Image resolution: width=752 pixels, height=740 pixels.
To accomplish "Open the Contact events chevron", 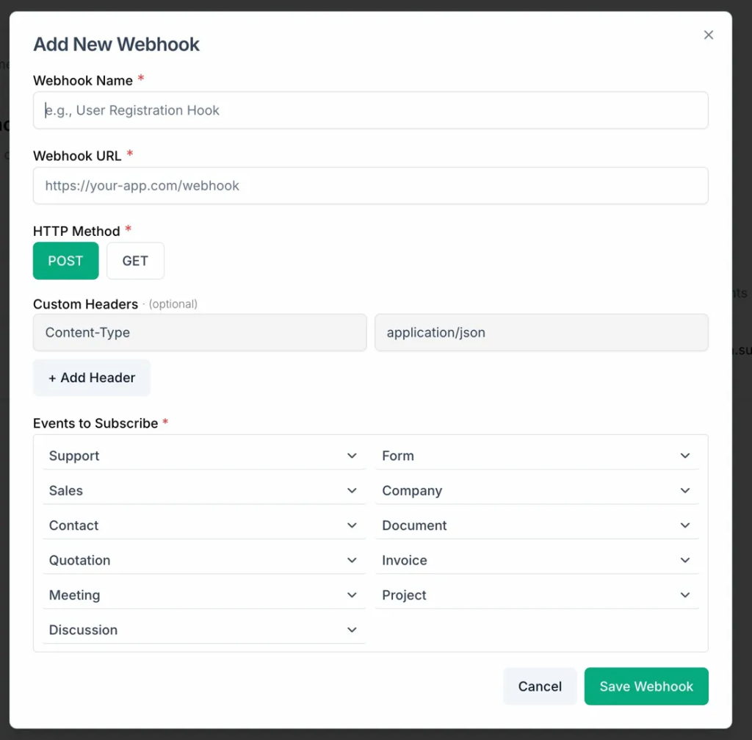I will click(352, 525).
